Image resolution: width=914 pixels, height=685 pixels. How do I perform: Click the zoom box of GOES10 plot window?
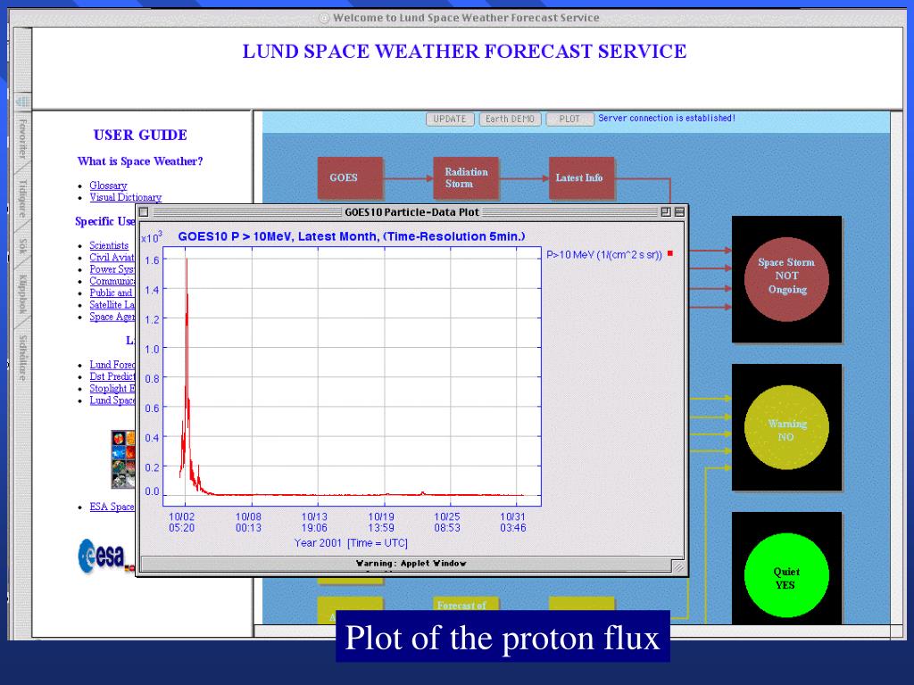666,212
